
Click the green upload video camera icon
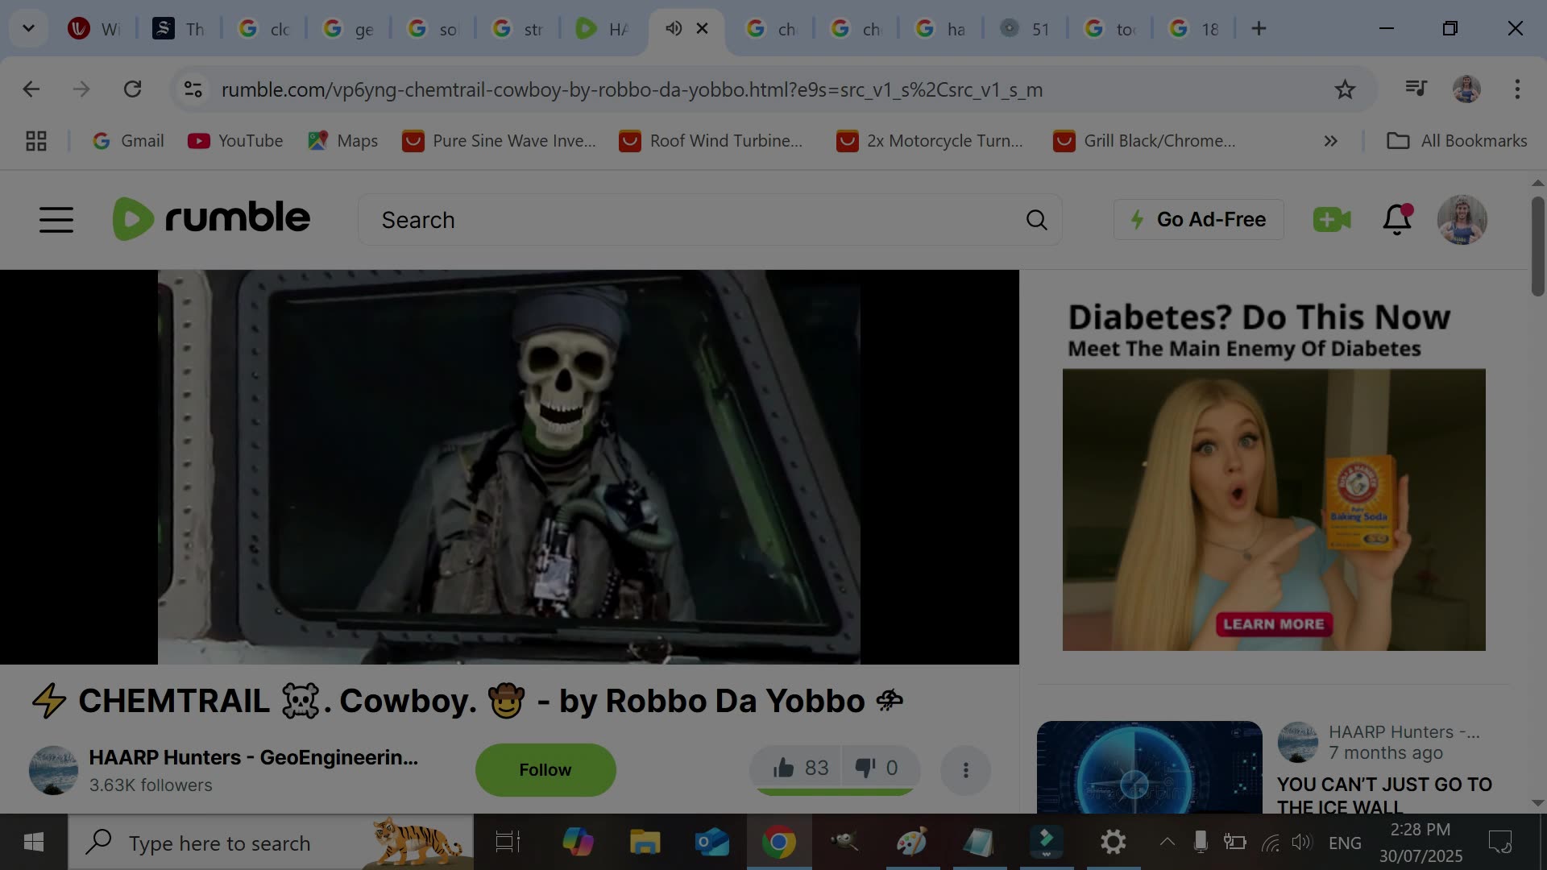pyautogui.click(x=1331, y=219)
